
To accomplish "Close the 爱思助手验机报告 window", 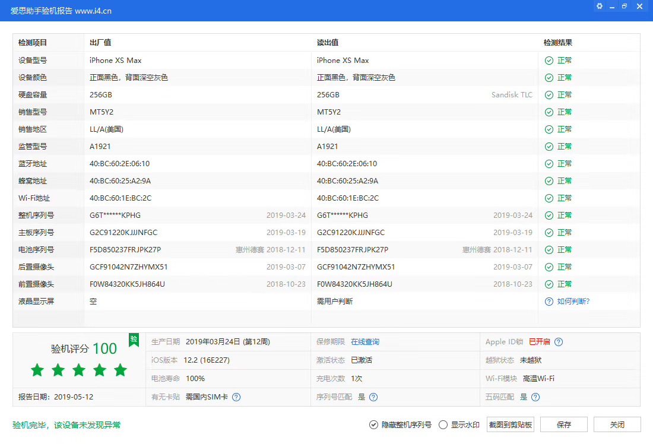I will [x=640, y=7].
